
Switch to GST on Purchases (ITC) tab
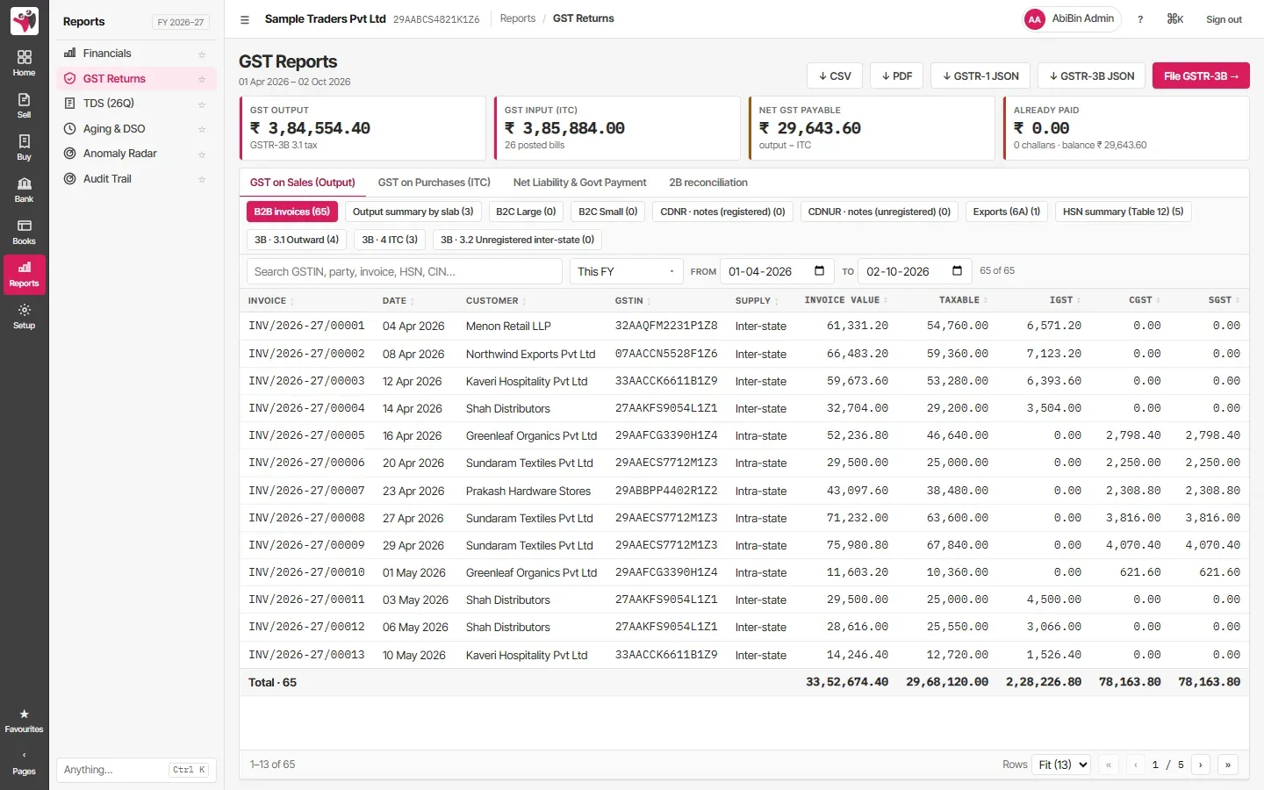[x=434, y=183]
